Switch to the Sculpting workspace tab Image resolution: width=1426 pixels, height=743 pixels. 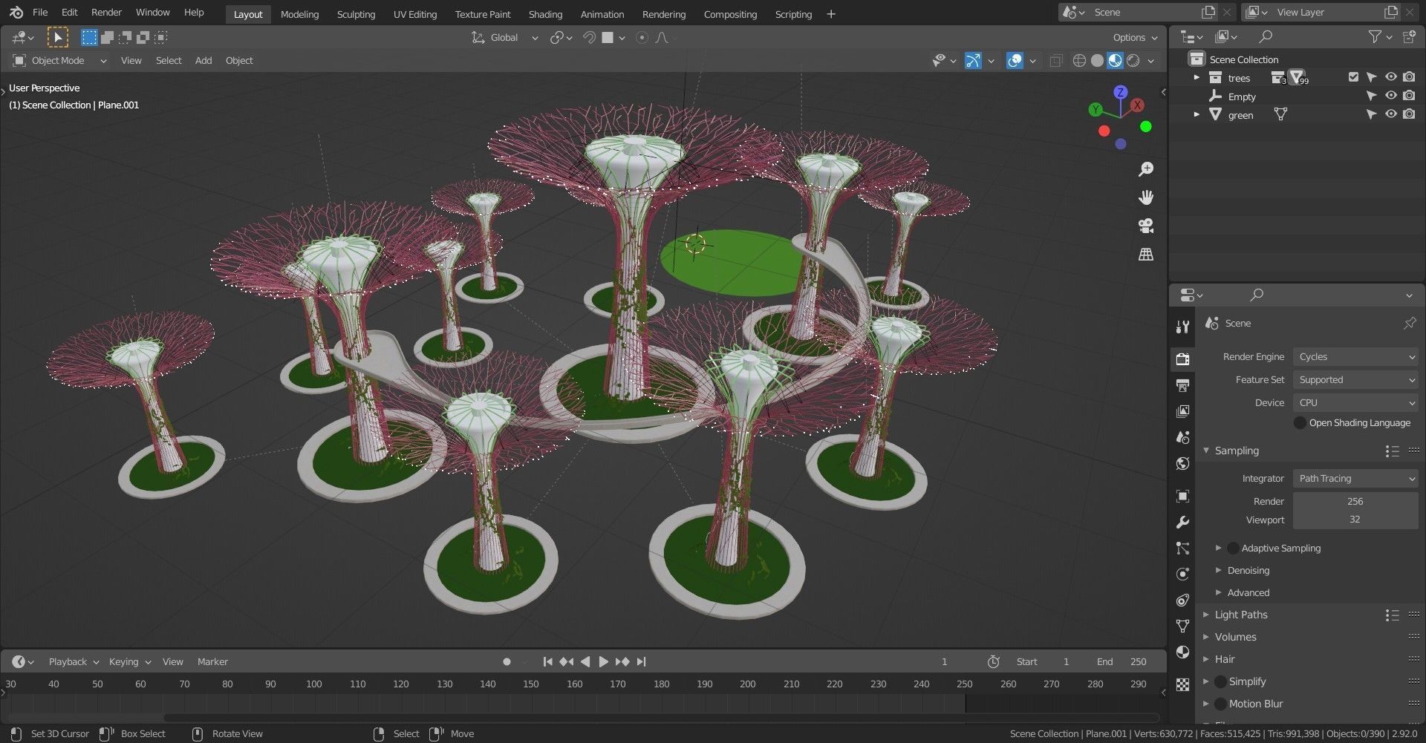pyautogui.click(x=356, y=14)
